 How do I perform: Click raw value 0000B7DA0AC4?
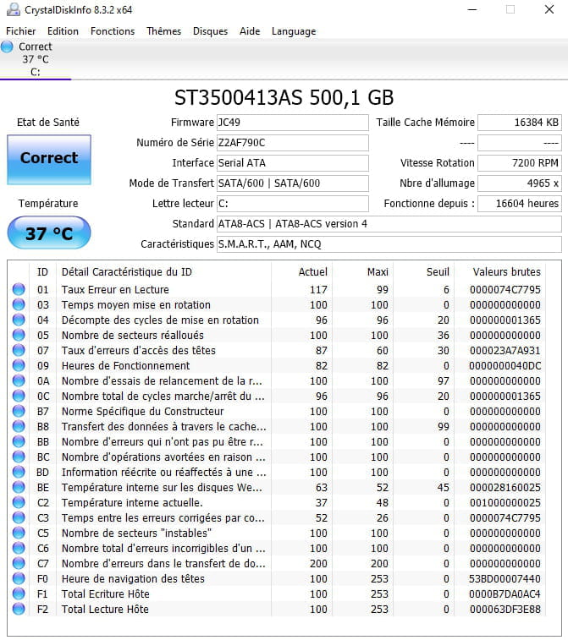(x=505, y=594)
